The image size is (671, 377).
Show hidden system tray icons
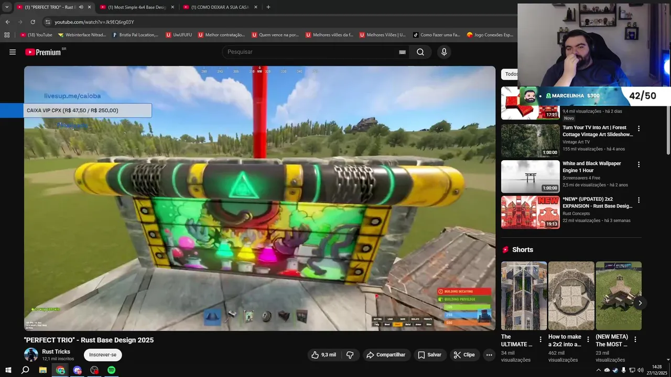point(599,370)
